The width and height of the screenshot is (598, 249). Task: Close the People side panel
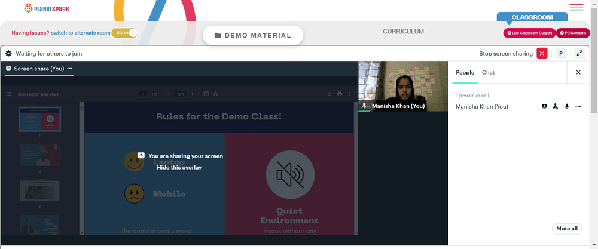pyautogui.click(x=578, y=72)
